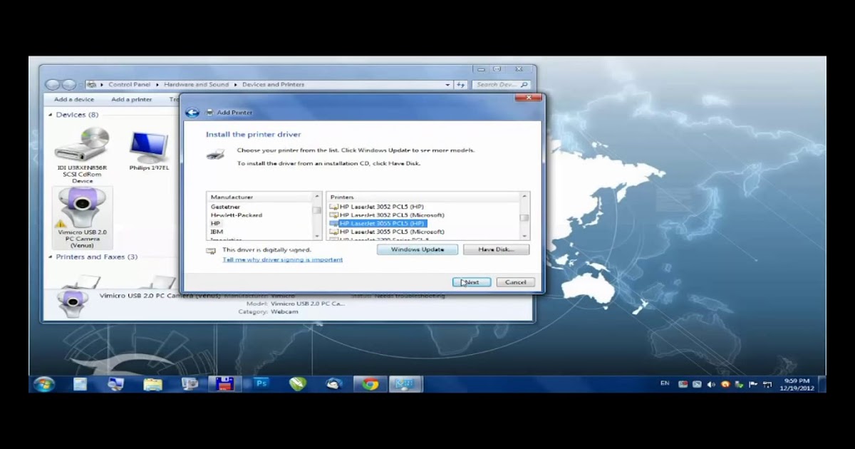
Task: Click the EN language indicator
Action: pyautogui.click(x=665, y=383)
